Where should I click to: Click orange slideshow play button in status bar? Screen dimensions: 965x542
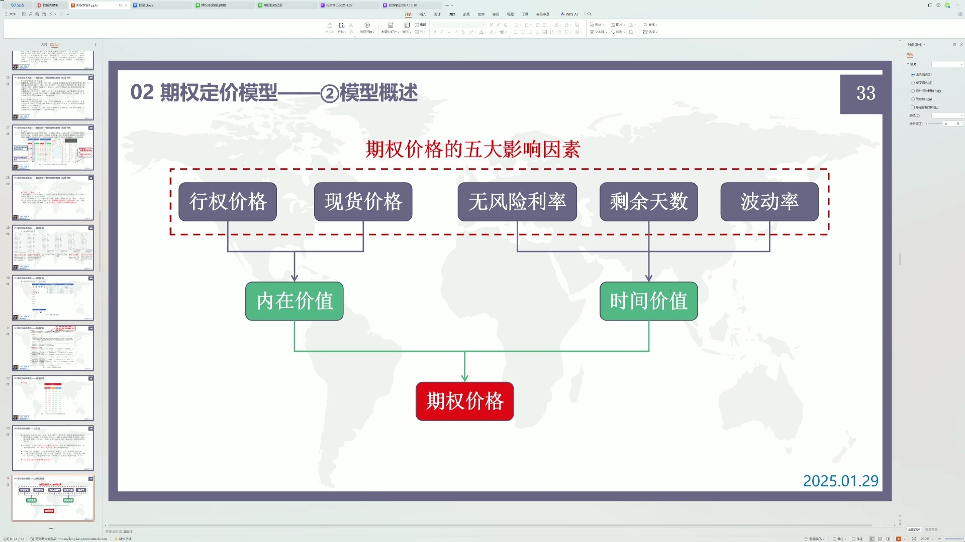(x=899, y=538)
